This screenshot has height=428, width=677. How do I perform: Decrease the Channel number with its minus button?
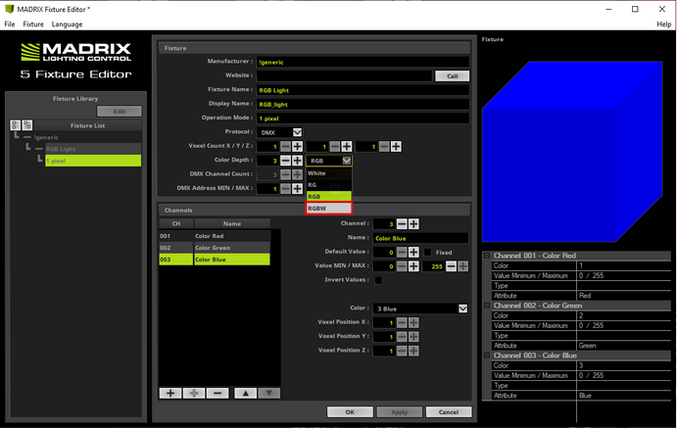(402, 224)
